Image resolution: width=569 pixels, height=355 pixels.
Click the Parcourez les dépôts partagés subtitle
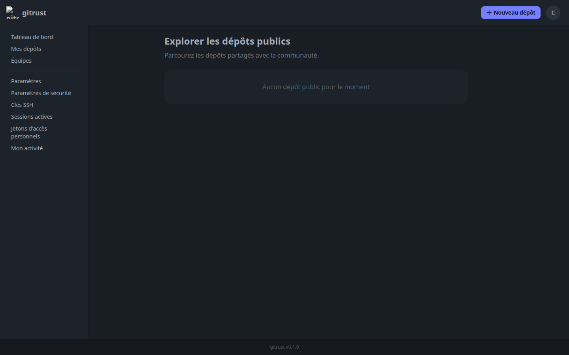[x=241, y=55]
